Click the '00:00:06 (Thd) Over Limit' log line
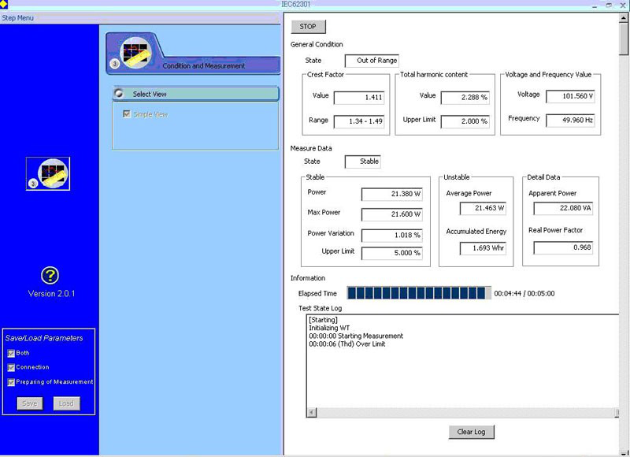630x457 pixels. pos(347,344)
